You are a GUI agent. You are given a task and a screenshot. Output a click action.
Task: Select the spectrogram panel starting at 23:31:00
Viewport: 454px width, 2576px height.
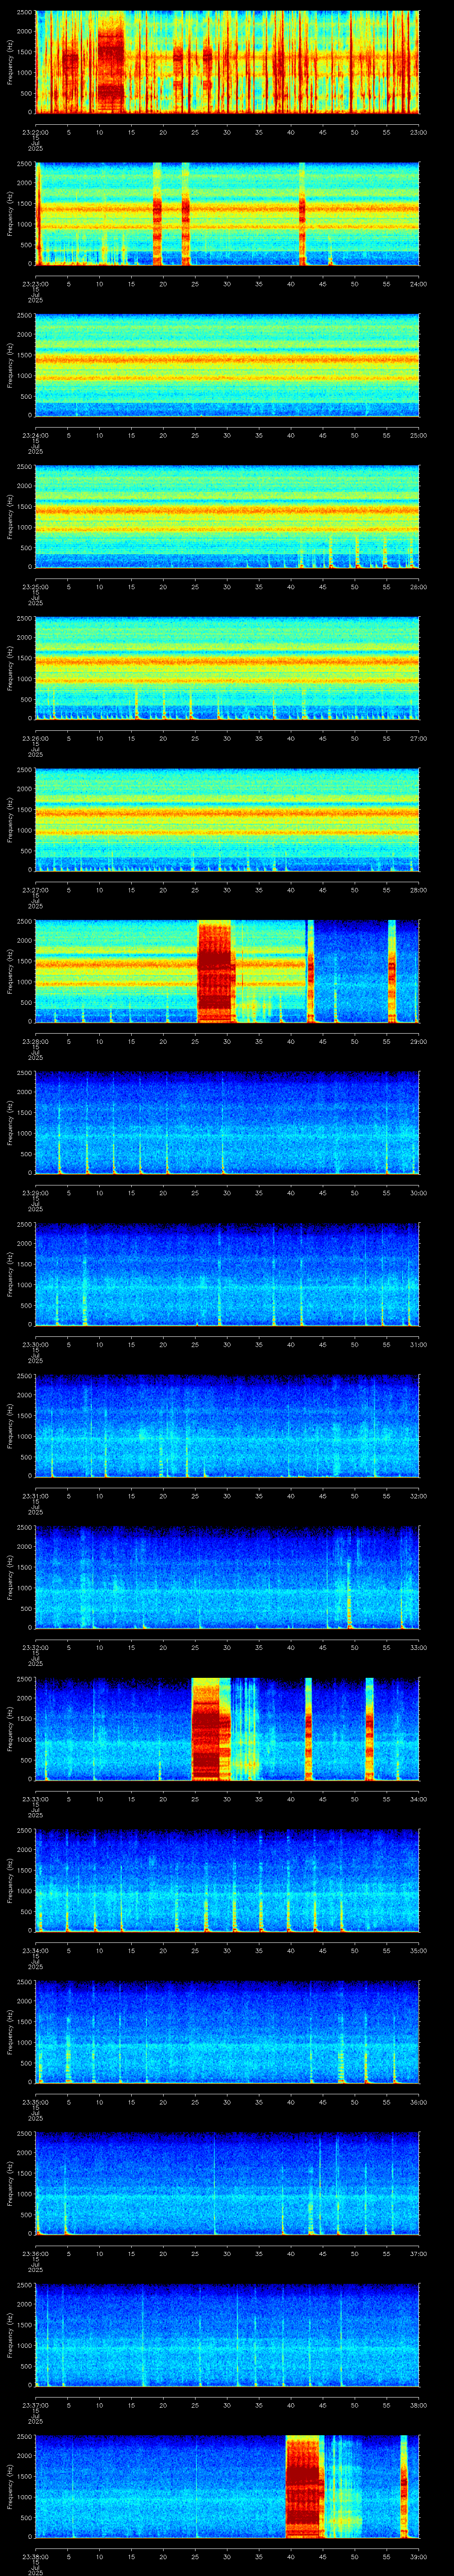click(227, 1425)
